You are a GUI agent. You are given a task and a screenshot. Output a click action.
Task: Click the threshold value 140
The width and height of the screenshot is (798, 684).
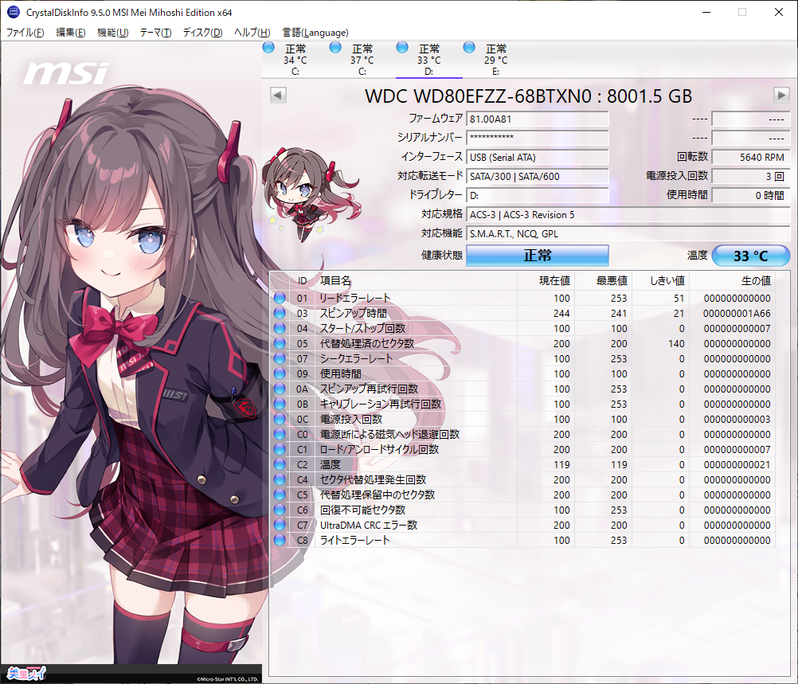pos(676,343)
